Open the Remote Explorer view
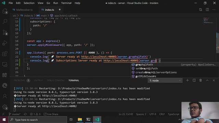219x123 pixels. (x=5, y=65)
